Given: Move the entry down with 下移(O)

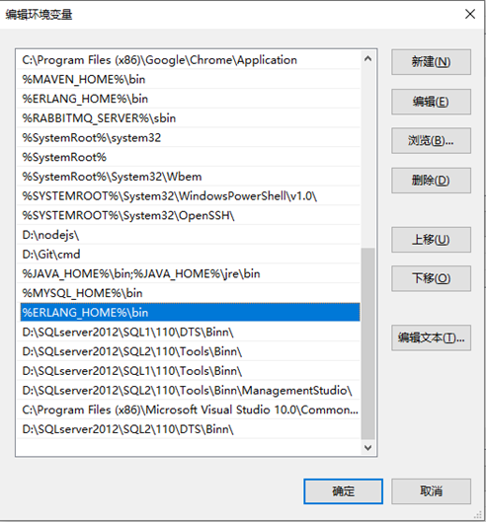Looking at the screenshot, I should (x=431, y=278).
